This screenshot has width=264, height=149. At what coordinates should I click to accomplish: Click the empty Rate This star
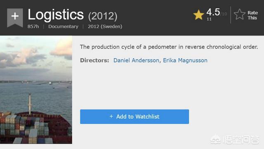tap(239, 14)
